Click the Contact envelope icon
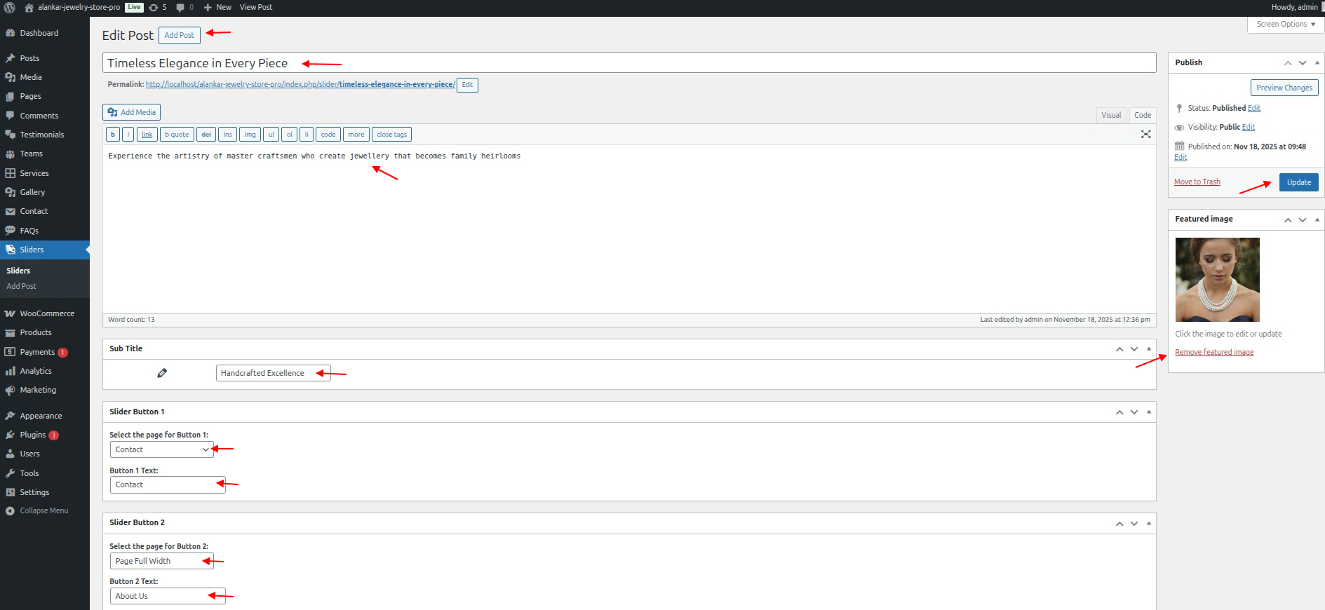1325x610 pixels. coord(10,211)
